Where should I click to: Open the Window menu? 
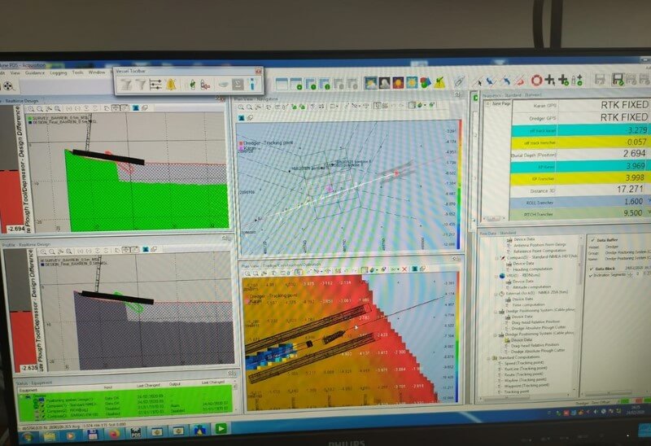[x=97, y=72]
